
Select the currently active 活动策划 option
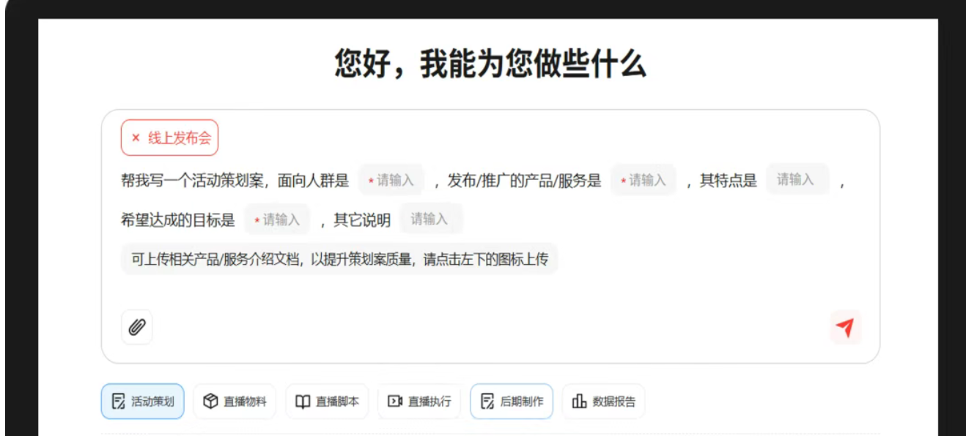[142, 401]
